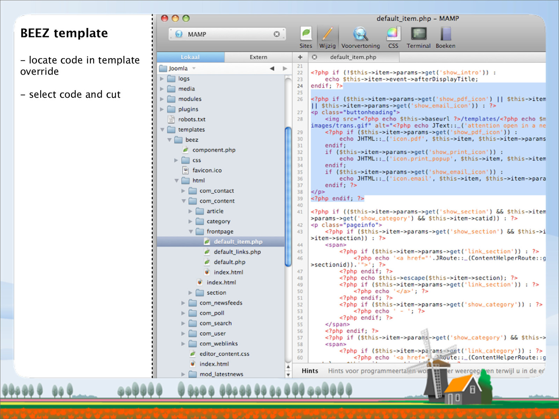This screenshot has width=559, height=419.
Task: Click the default_links.php file icon
Action: [x=207, y=252]
